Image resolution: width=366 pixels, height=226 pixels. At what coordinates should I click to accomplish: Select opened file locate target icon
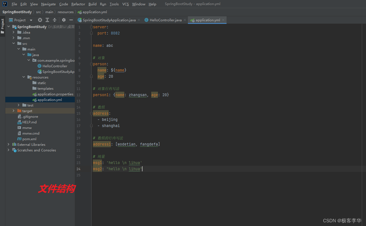(x=40, y=20)
